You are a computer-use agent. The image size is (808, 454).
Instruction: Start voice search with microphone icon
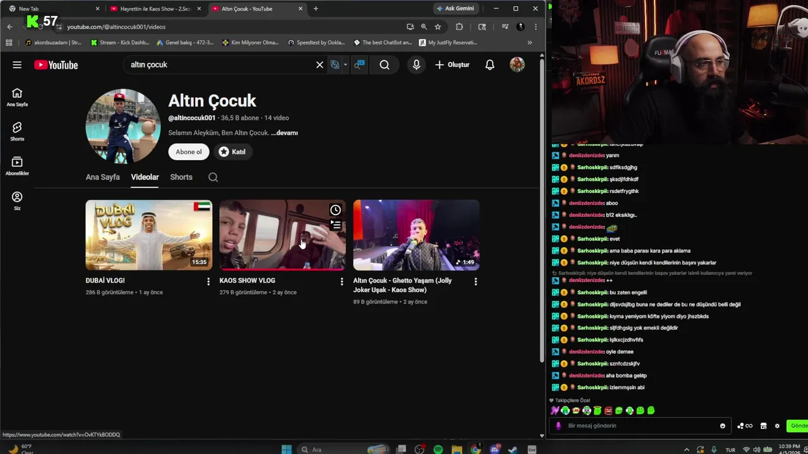(416, 65)
